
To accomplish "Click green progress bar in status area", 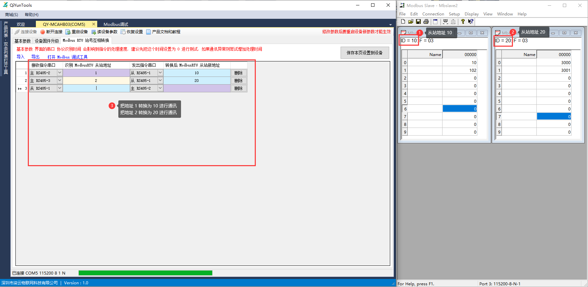I will 145,273.
